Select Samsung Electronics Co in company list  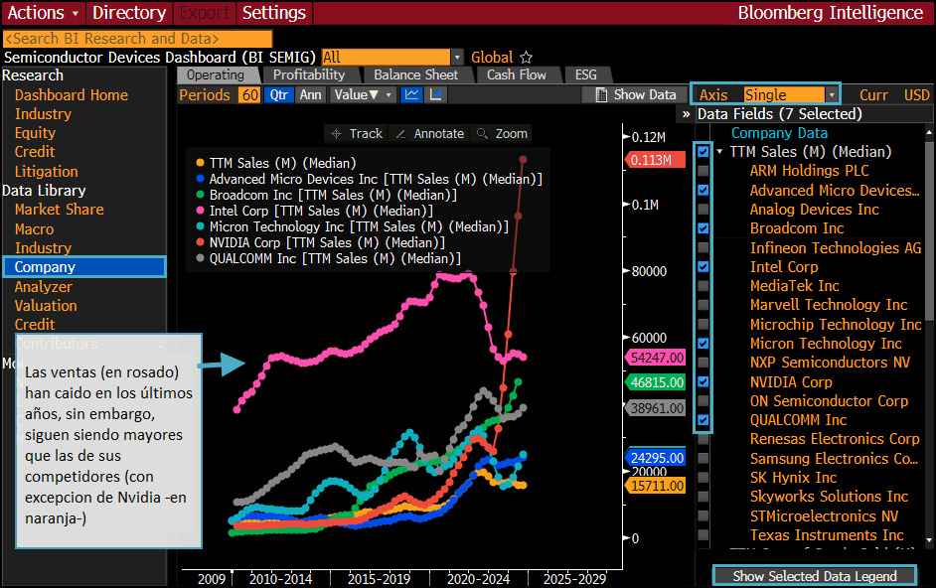tap(834, 459)
